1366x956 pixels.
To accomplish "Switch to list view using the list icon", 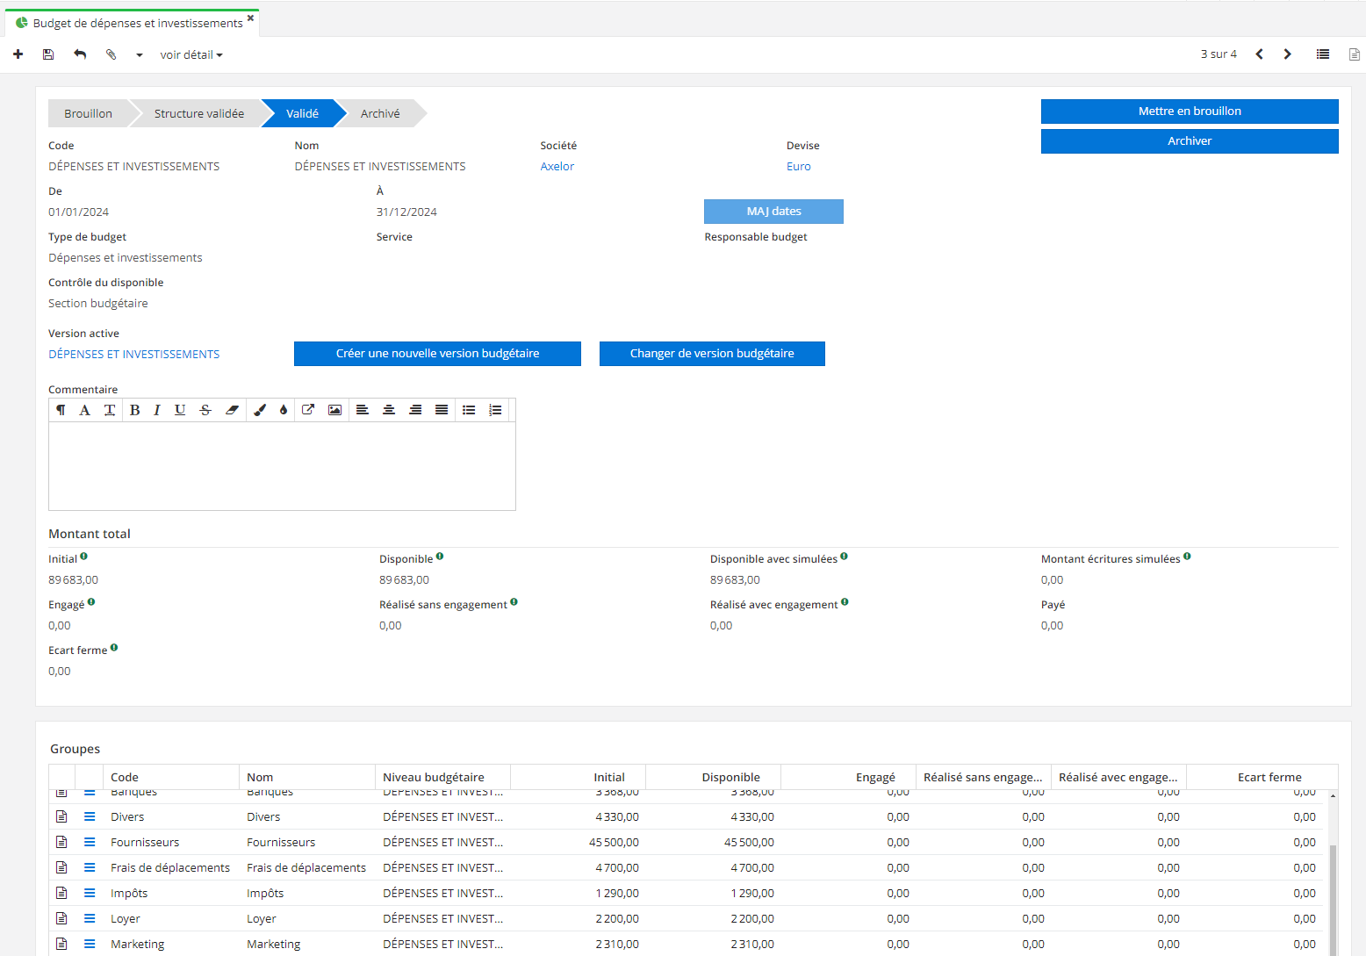I will (x=1323, y=54).
